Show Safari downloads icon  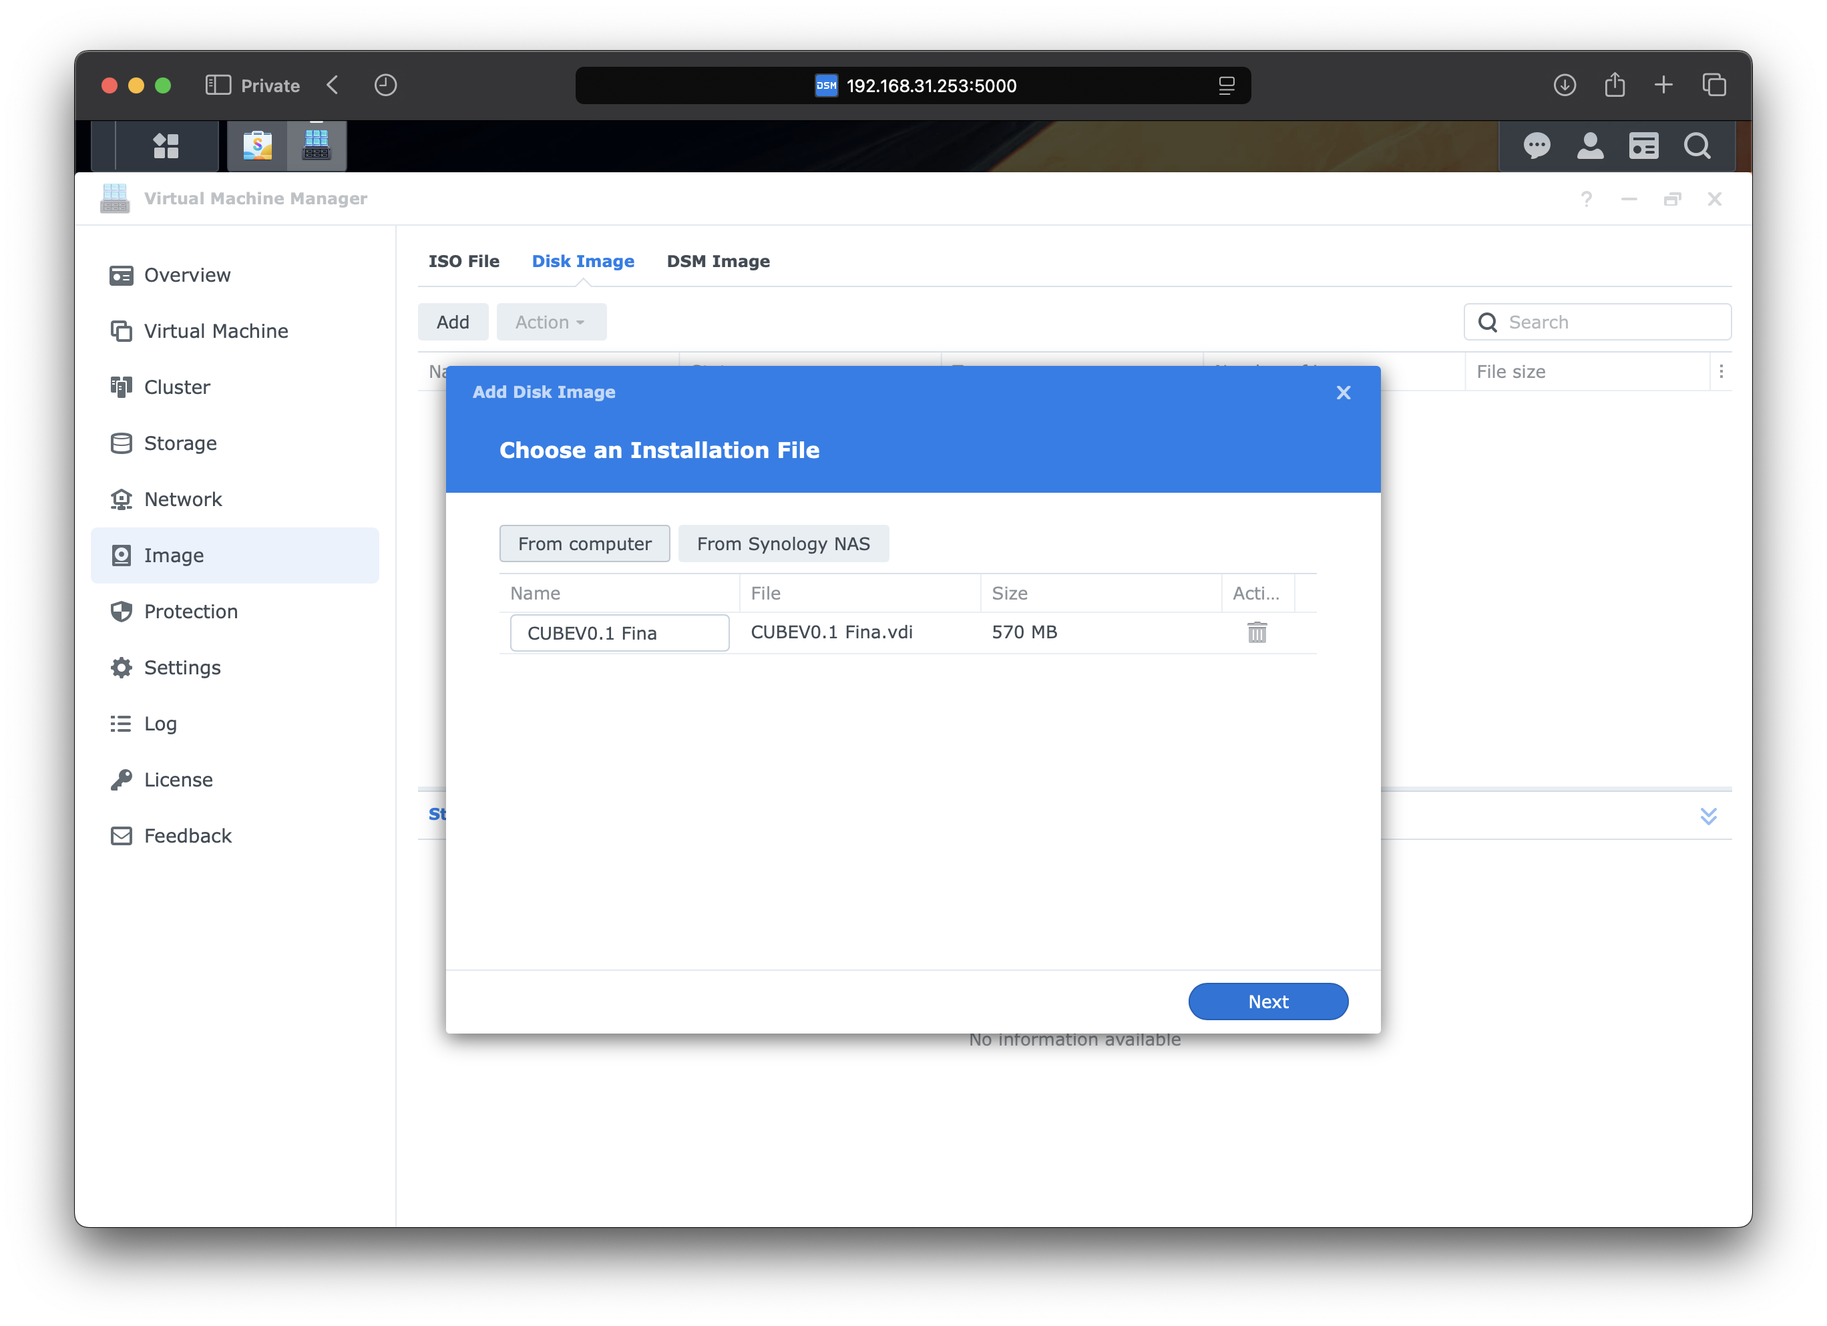1565,85
